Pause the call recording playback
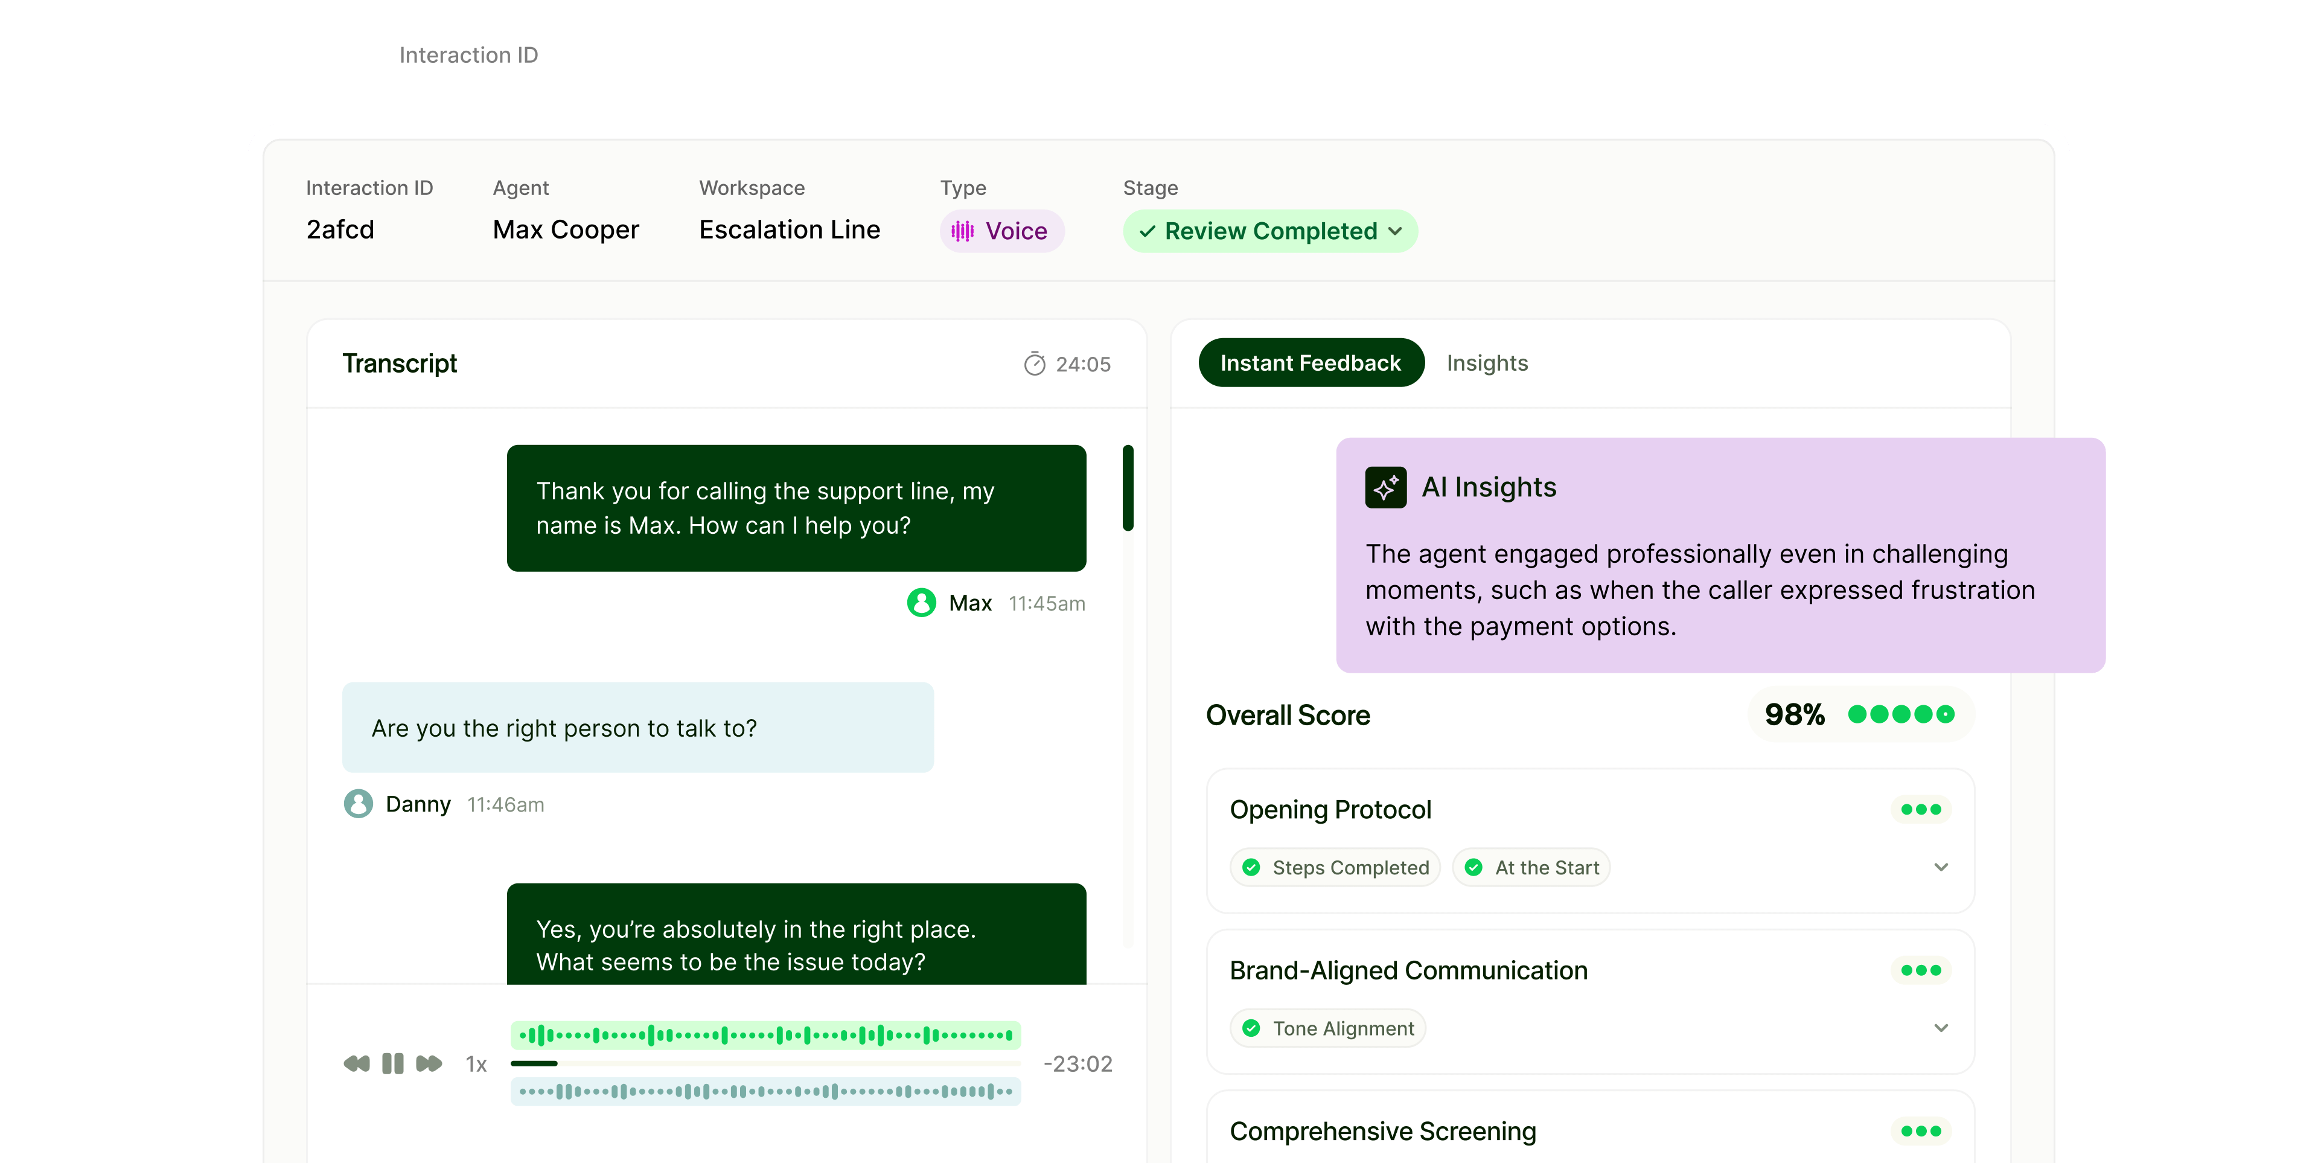2318x1163 pixels. tap(392, 1063)
